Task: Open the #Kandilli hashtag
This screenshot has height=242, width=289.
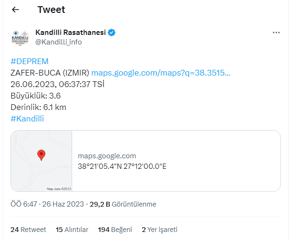Action: [x=27, y=119]
